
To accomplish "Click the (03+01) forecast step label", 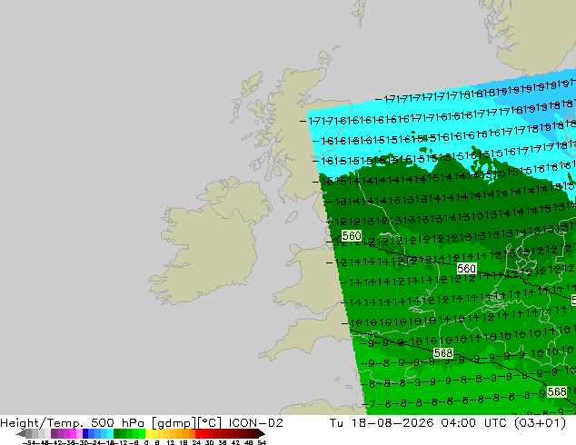I will click(540, 423).
